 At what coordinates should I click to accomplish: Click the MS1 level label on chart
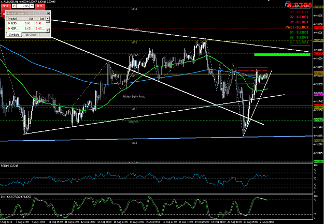click(134, 109)
